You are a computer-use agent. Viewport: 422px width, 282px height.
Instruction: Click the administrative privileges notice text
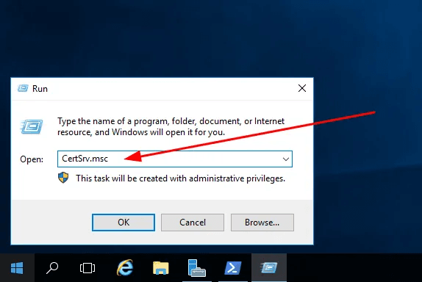180,178
